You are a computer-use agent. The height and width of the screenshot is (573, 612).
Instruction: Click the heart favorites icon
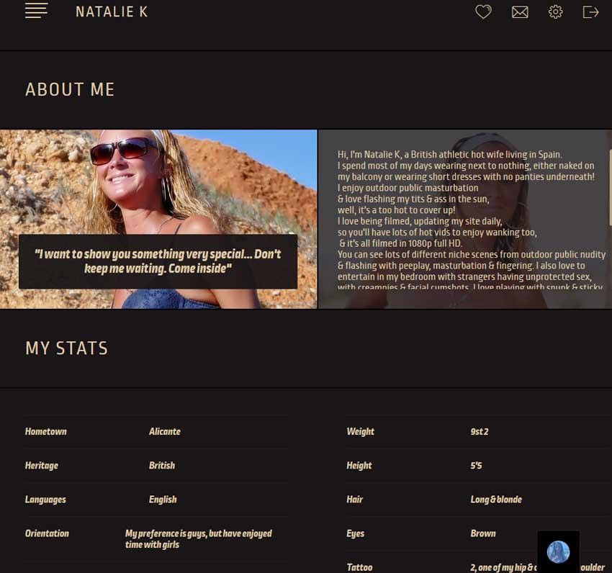(x=483, y=12)
